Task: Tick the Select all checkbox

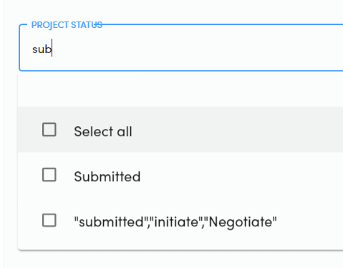Action: [x=49, y=130]
